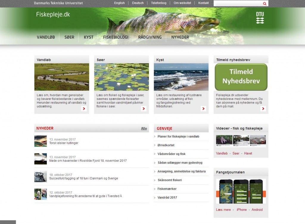Open the Om websitet link

[182, 3]
